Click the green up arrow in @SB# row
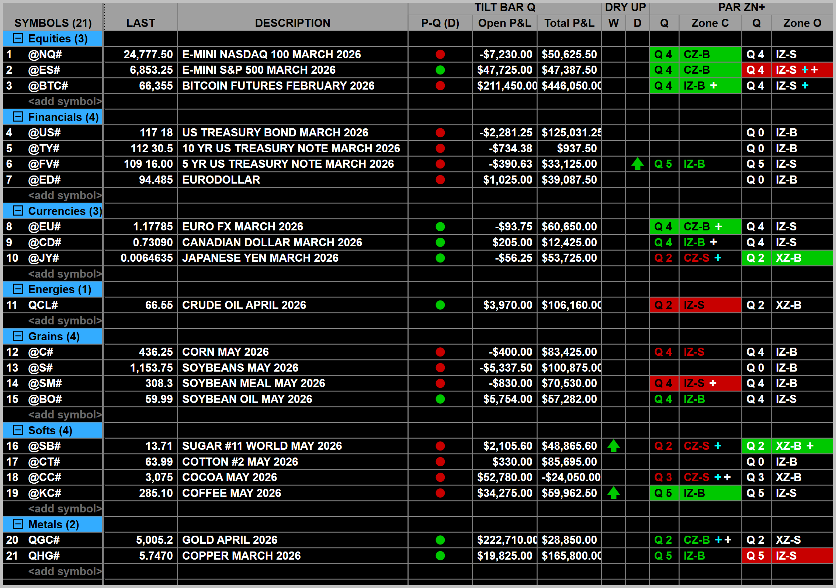Viewport: 836px width, 588px height. coord(613,446)
